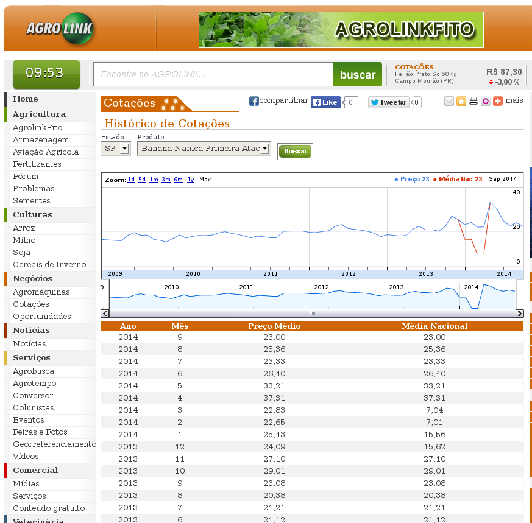This screenshot has height=523, width=532.
Task: Click the buscar search button
Action: click(x=357, y=75)
